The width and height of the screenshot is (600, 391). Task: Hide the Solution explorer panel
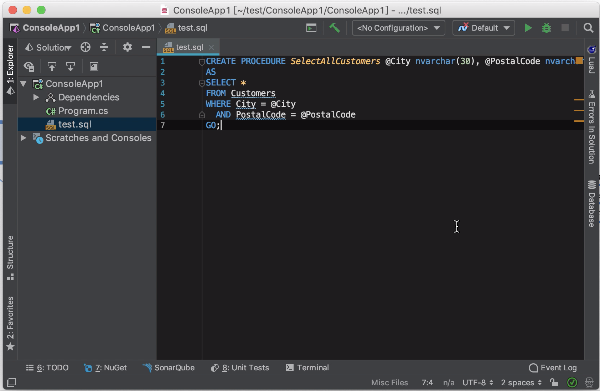click(x=146, y=47)
